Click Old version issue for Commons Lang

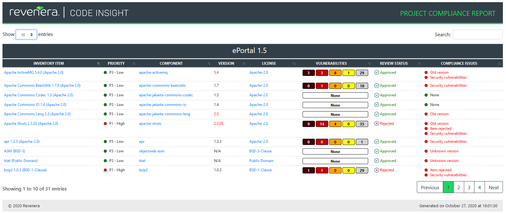[x=439, y=114]
